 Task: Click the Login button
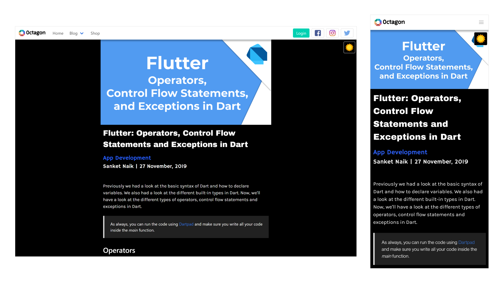[301, 33]
